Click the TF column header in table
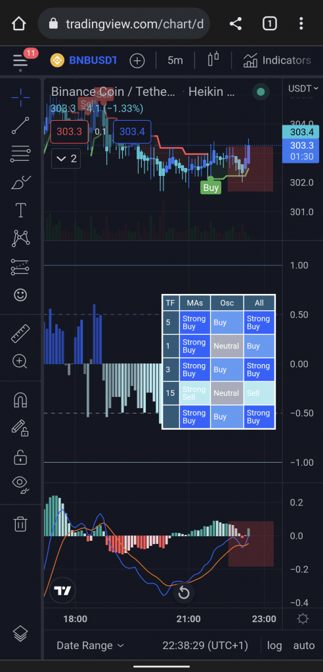Image resolution: width=323 pixels, height=672 pixels. coord(171,303)
